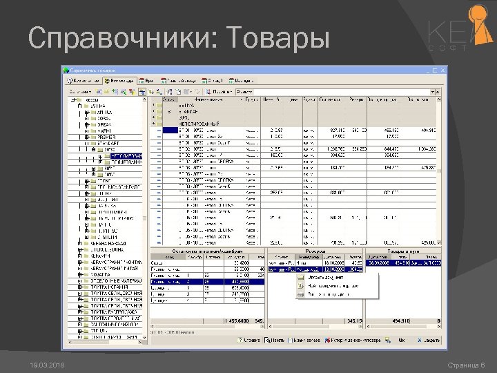The width and height of the screenshot is (497, 373).
Task: Click the Резервы panel horizontal scrollbar
Action: (315, 326)
